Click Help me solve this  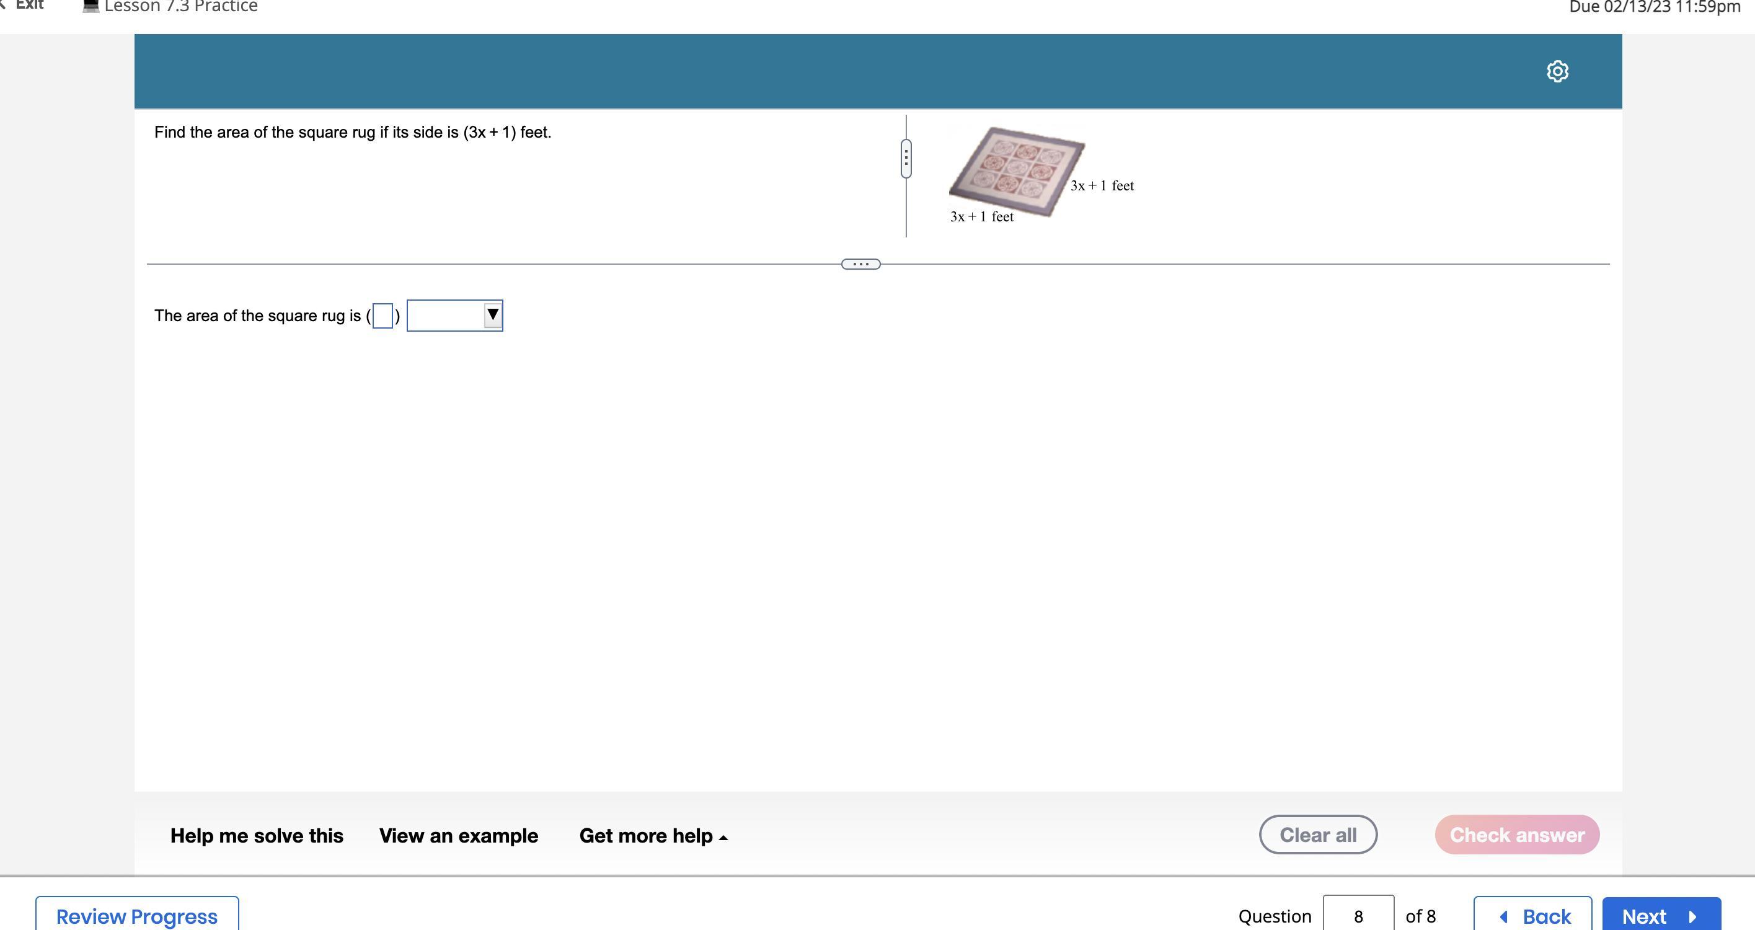pyautogui.click(x=256, y=835)
